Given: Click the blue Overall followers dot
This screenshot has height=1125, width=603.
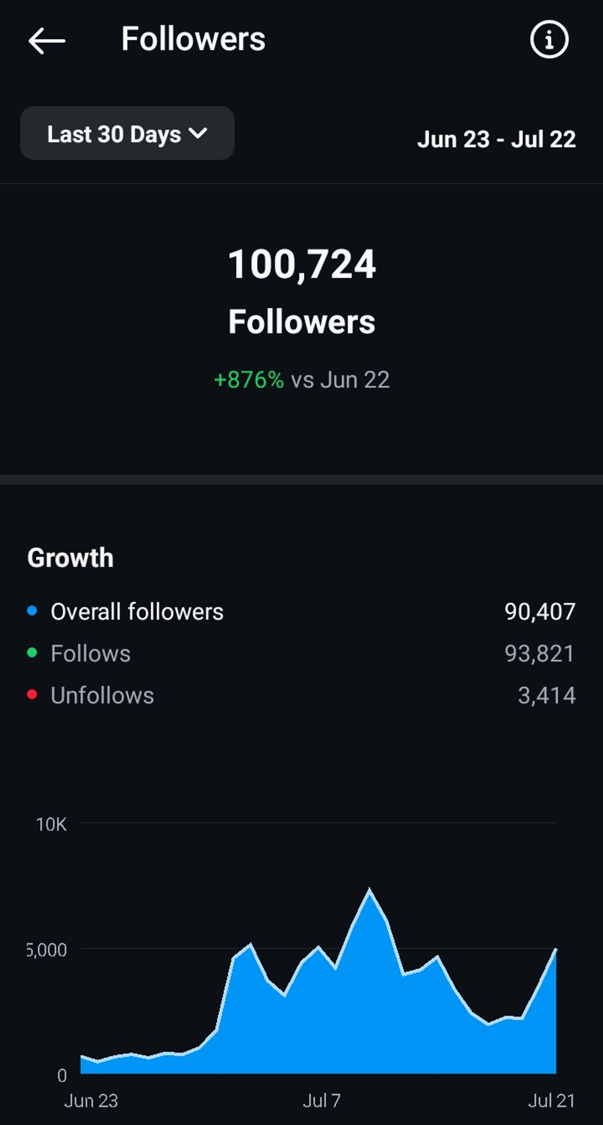Looking at the screenshot, I should click(32, 611).
